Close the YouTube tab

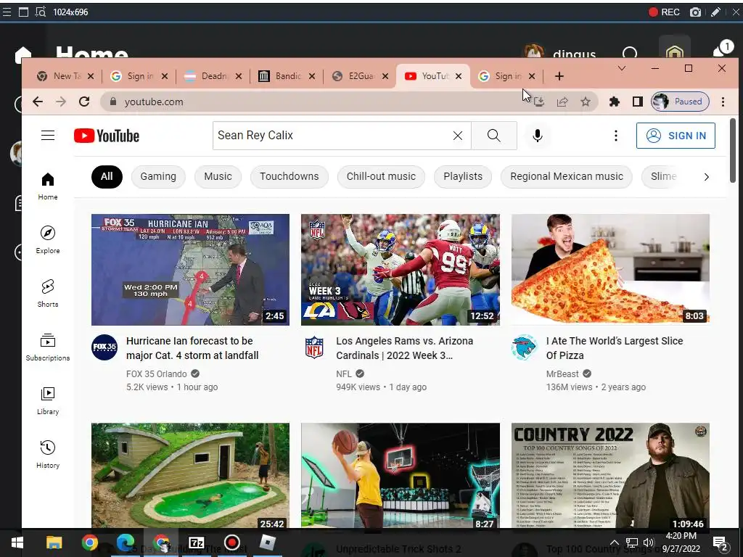tap(459, 76)
